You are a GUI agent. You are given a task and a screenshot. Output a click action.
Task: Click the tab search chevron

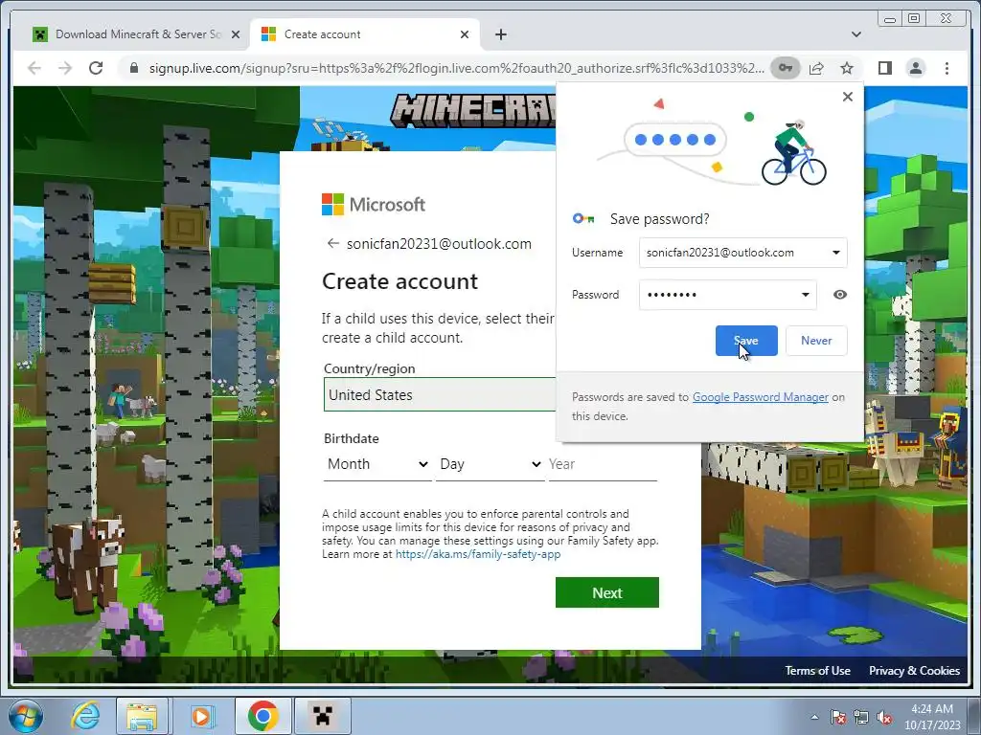(x=856, y=34)
